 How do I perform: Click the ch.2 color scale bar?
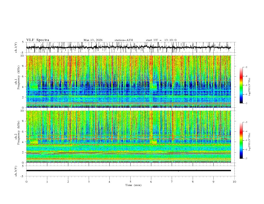tap(241, 140)
